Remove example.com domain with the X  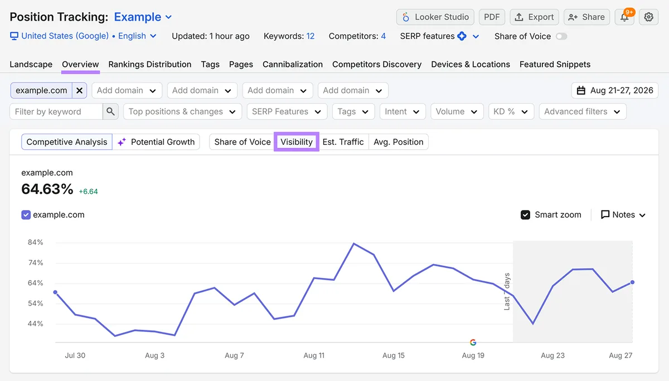tap(80, 90)
